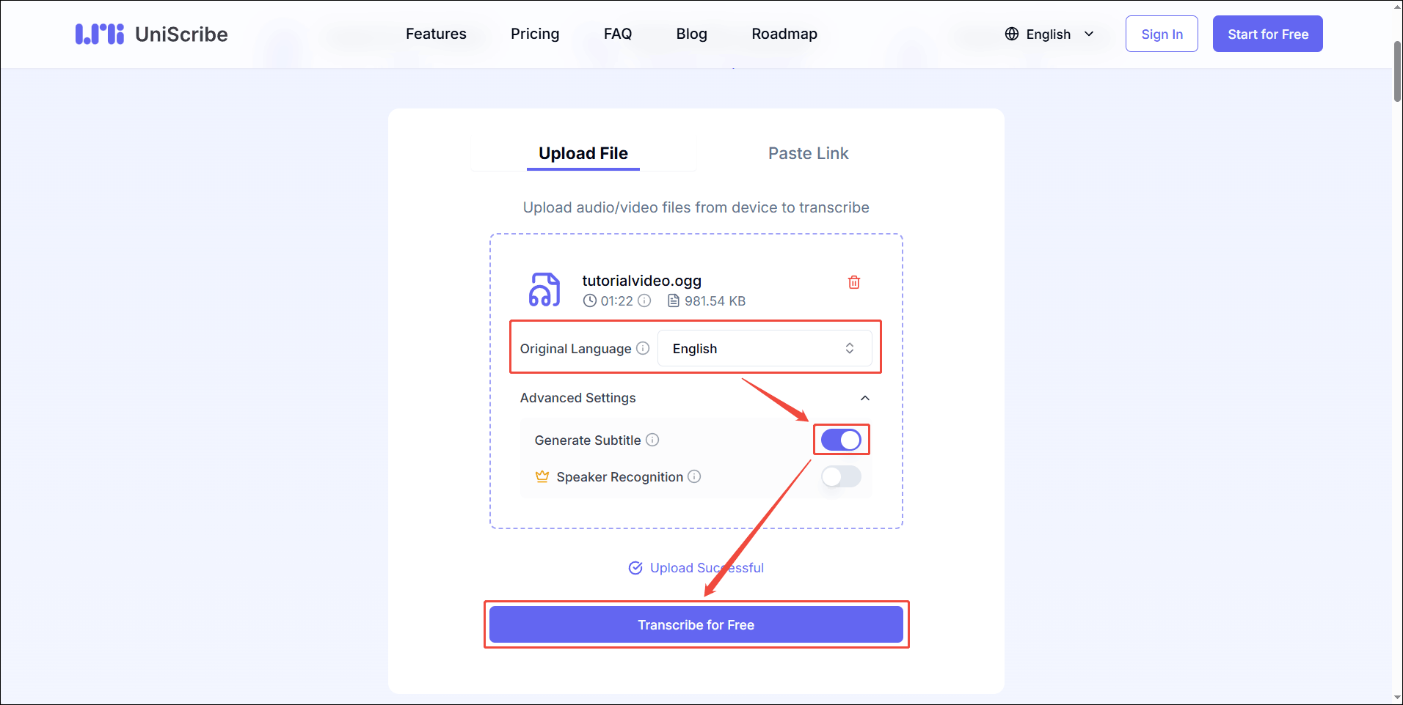The image size is (1403, 705).
Task: Delete tutorialvideo.ogg using the trash icon
Action: point(853,282)
